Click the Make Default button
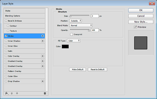157x99 pixels. click(x=77, y=70)
